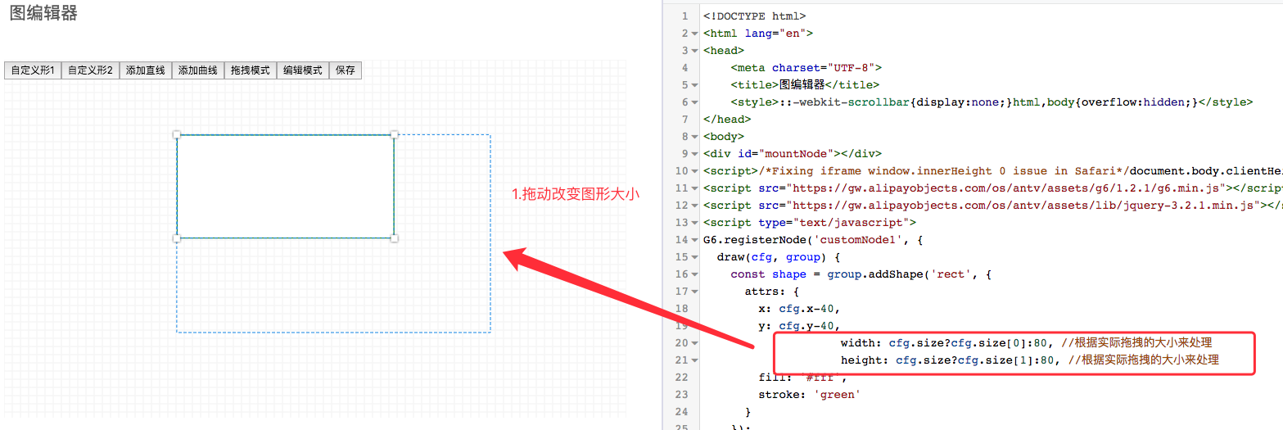
Task: Toggle fold arrow at line 21
Action: [693, 360]
